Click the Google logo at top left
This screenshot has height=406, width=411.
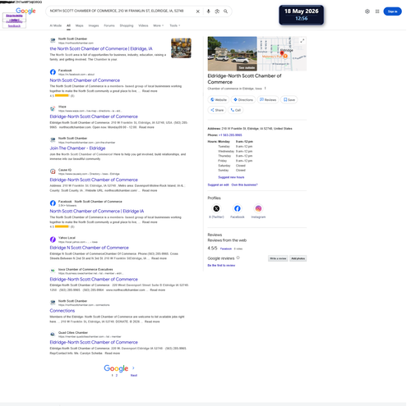click(25, 11)
